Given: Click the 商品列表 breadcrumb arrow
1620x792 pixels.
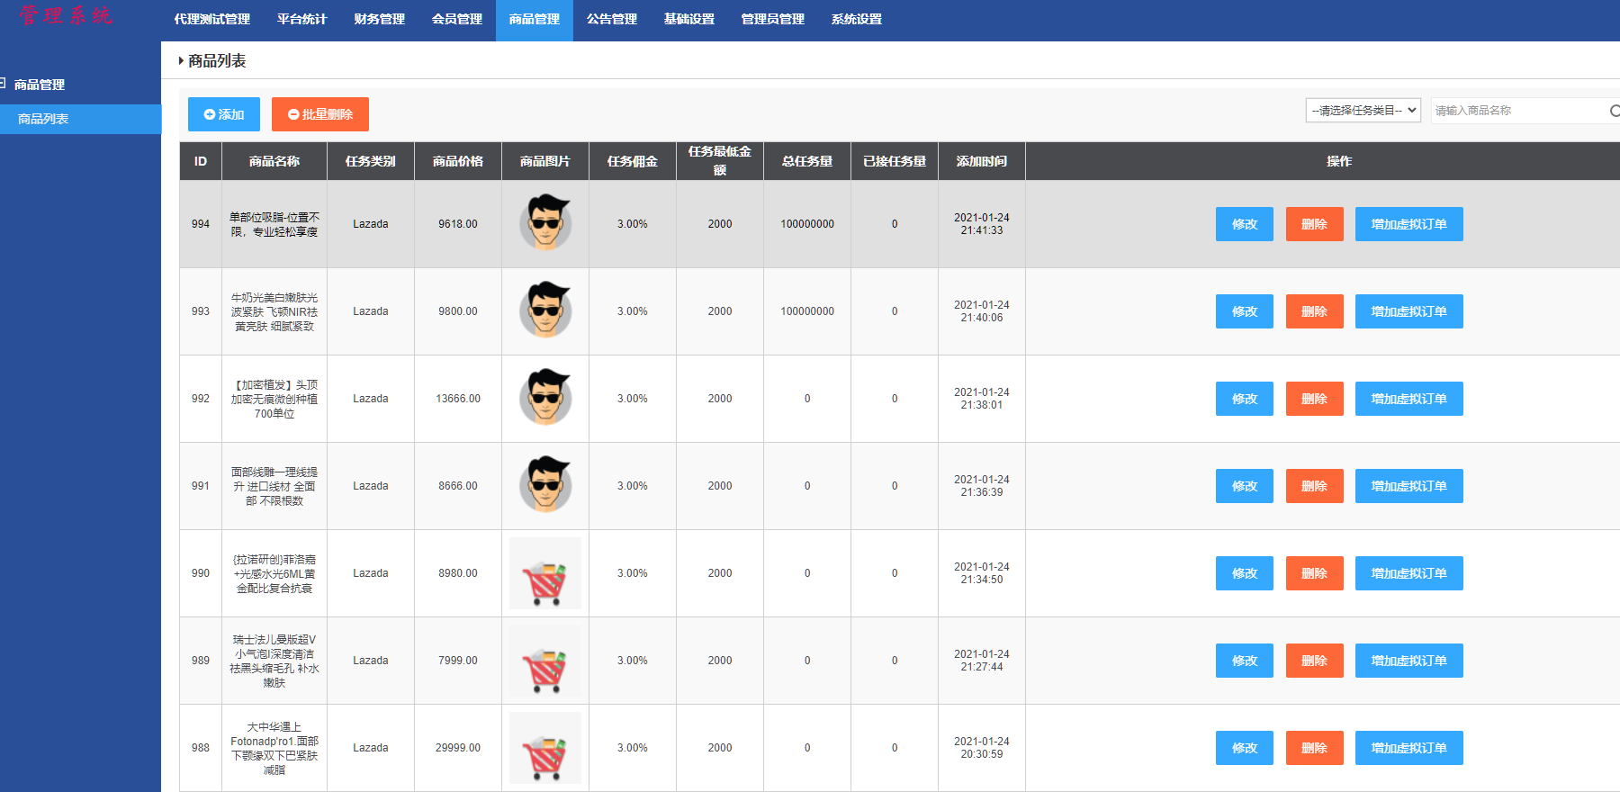Looking at the screenshot, I should (181, 61).
